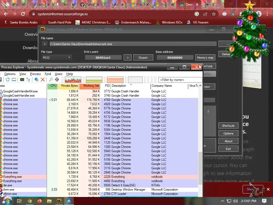This screenshot has height=205, width=273.
Task: Click the bookmark star icon in the address bar
Action: [x=214, y=14]
